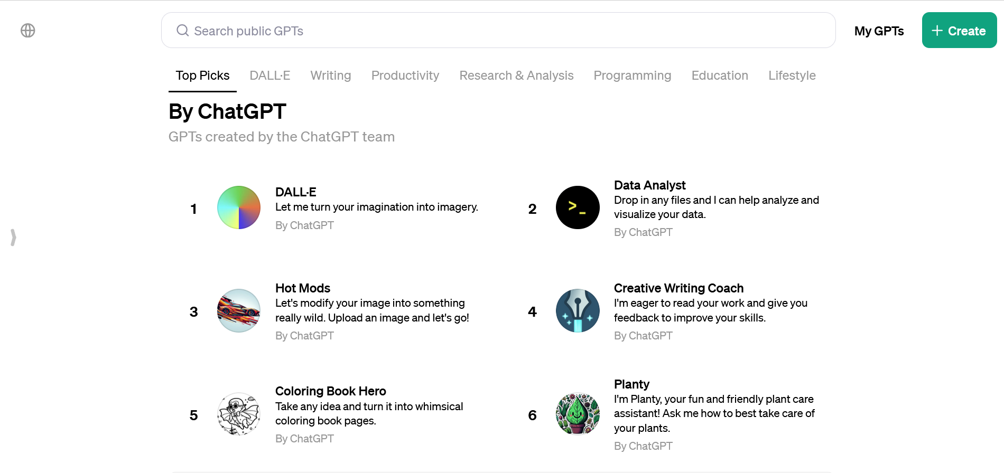Click 'GPTs created by the ChatGPT team' subtitle
Image resolution: width=1004 pixels, height=473 pixels.
click(282, 137)
